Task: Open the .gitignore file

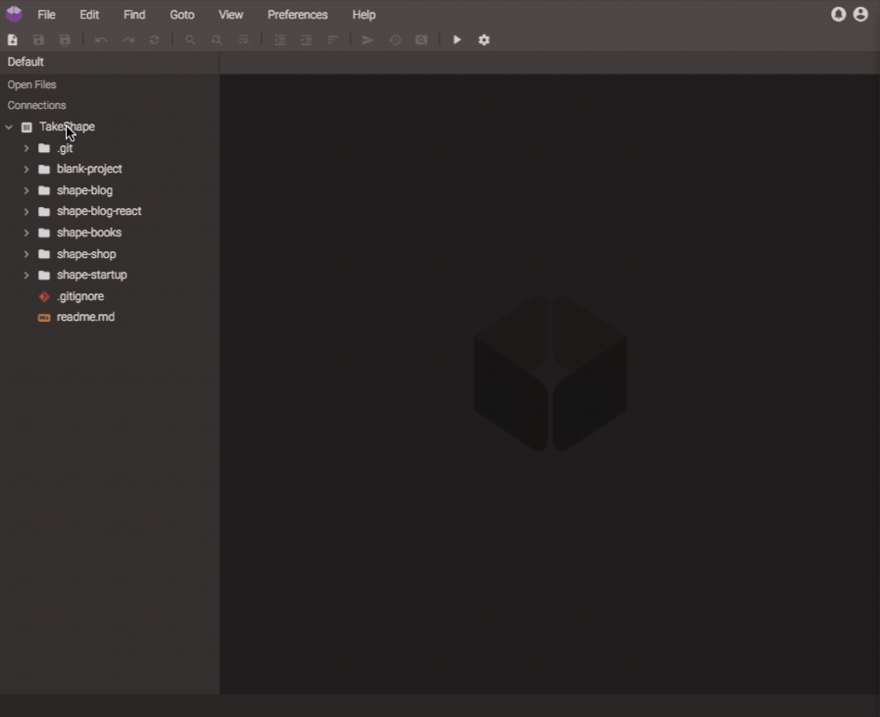Action: (x=80, y=296)
